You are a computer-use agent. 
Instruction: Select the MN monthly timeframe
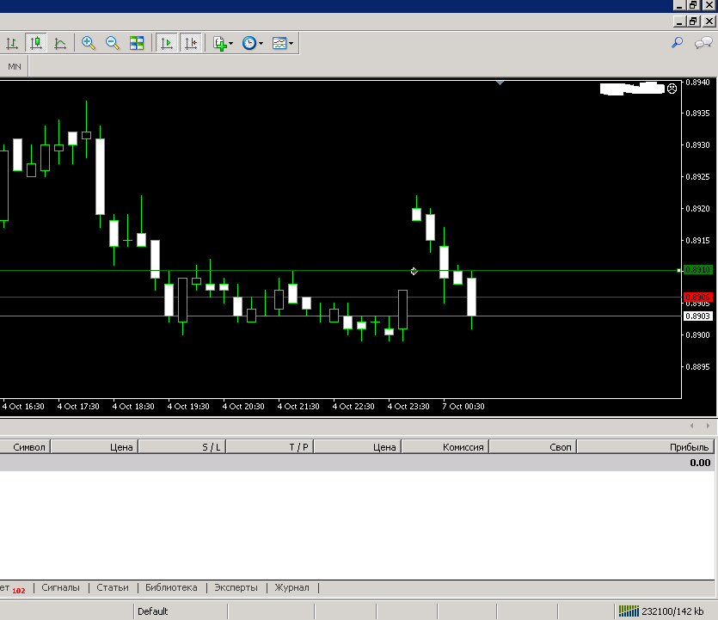pyautogui.click(x=15, y=67)
